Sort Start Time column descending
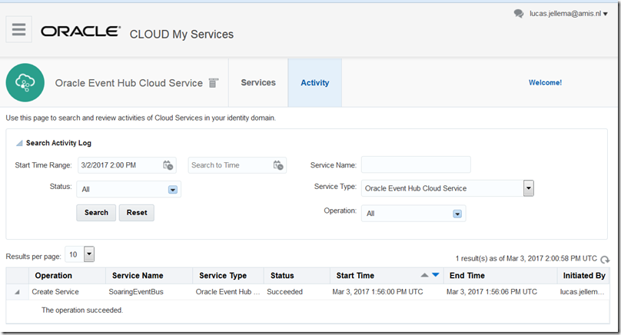The height and width of the screenshot is (335, 621). [x=435, y=275]
